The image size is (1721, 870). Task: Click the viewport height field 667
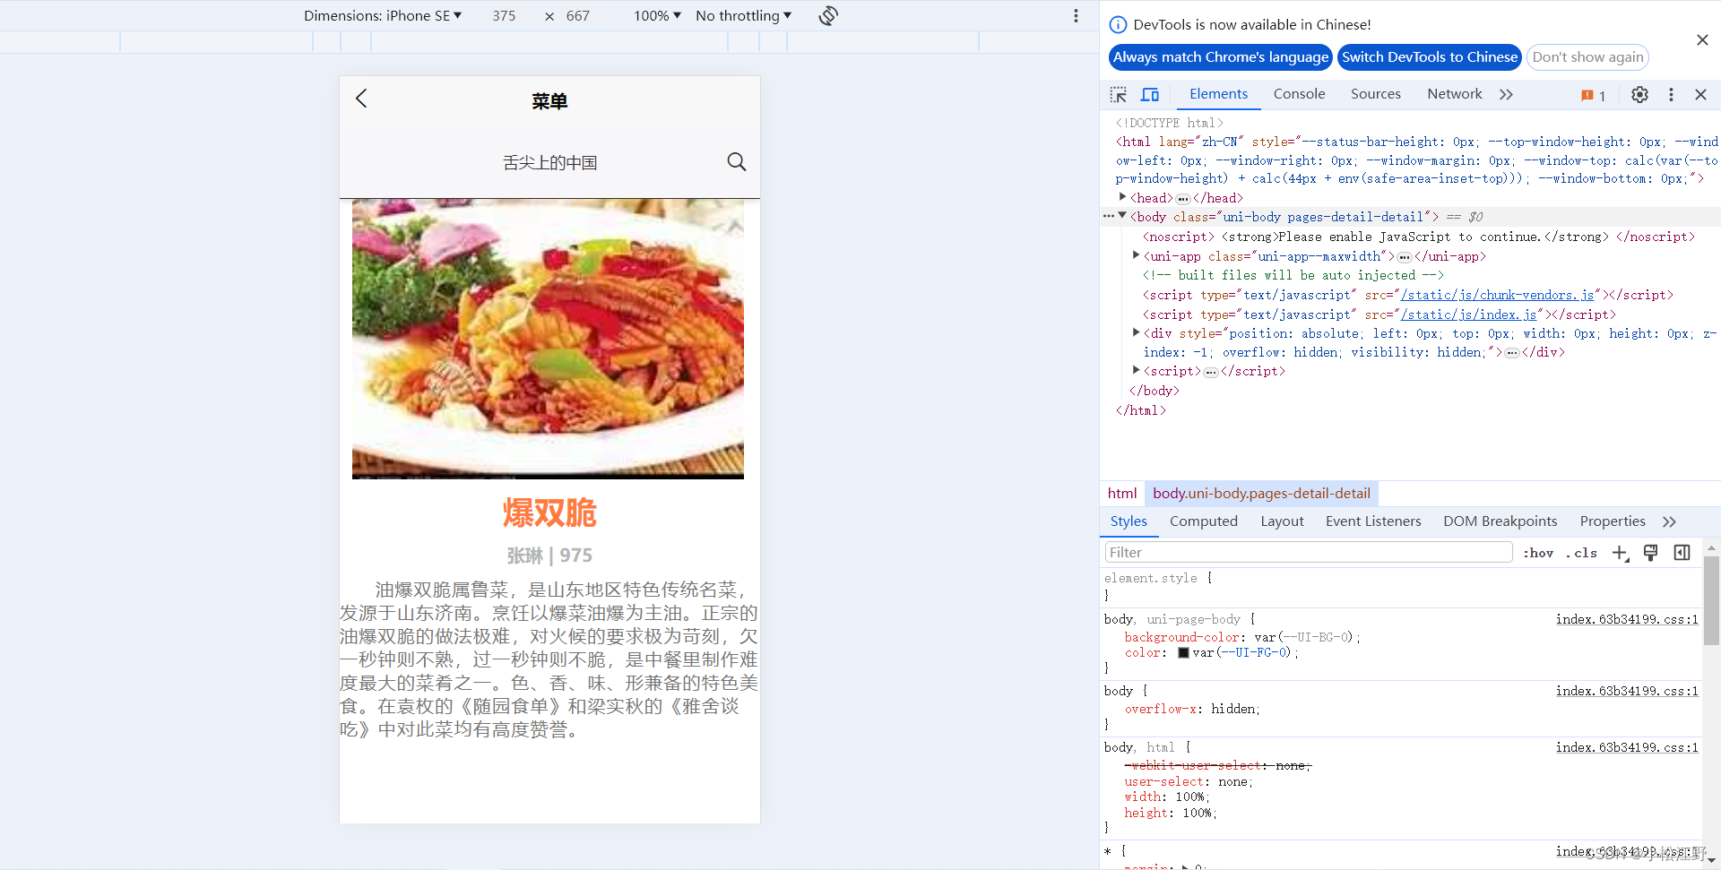tap(578, 15)
